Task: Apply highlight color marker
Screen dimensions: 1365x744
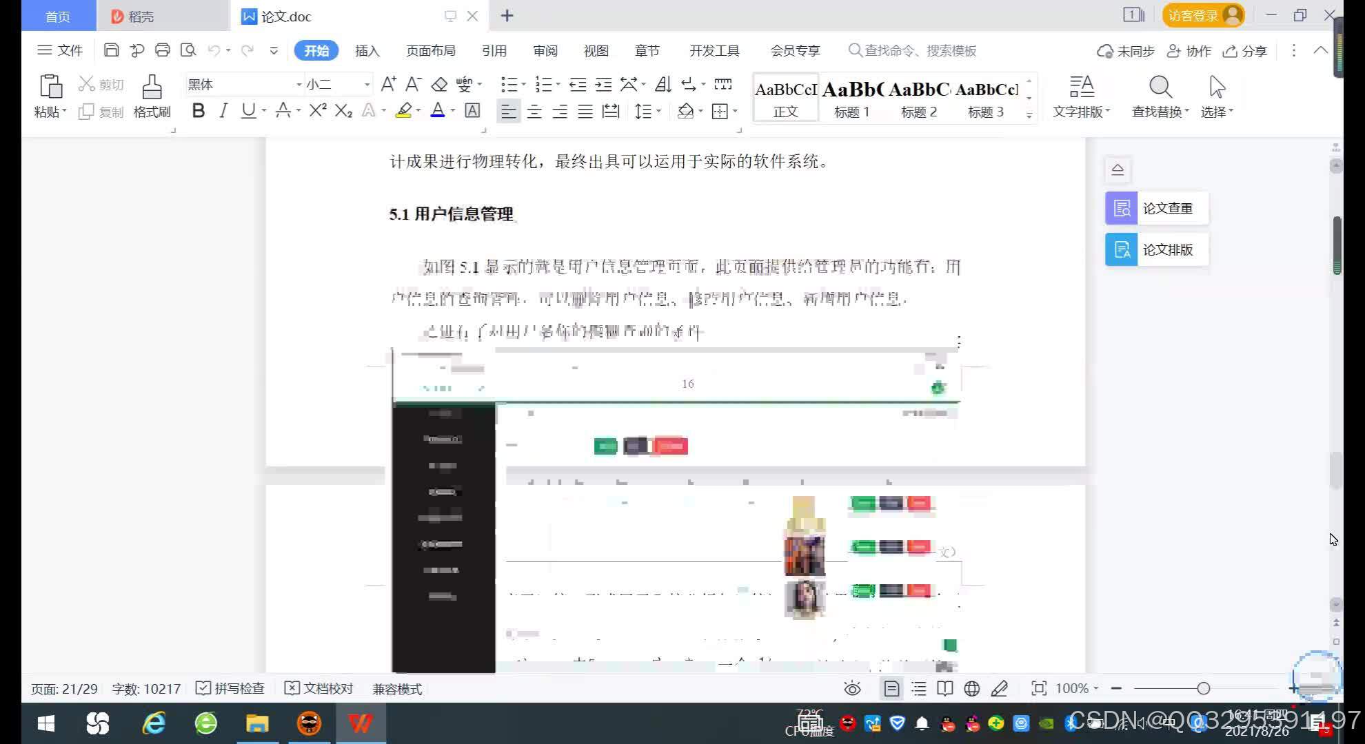Action: point(403,111)
